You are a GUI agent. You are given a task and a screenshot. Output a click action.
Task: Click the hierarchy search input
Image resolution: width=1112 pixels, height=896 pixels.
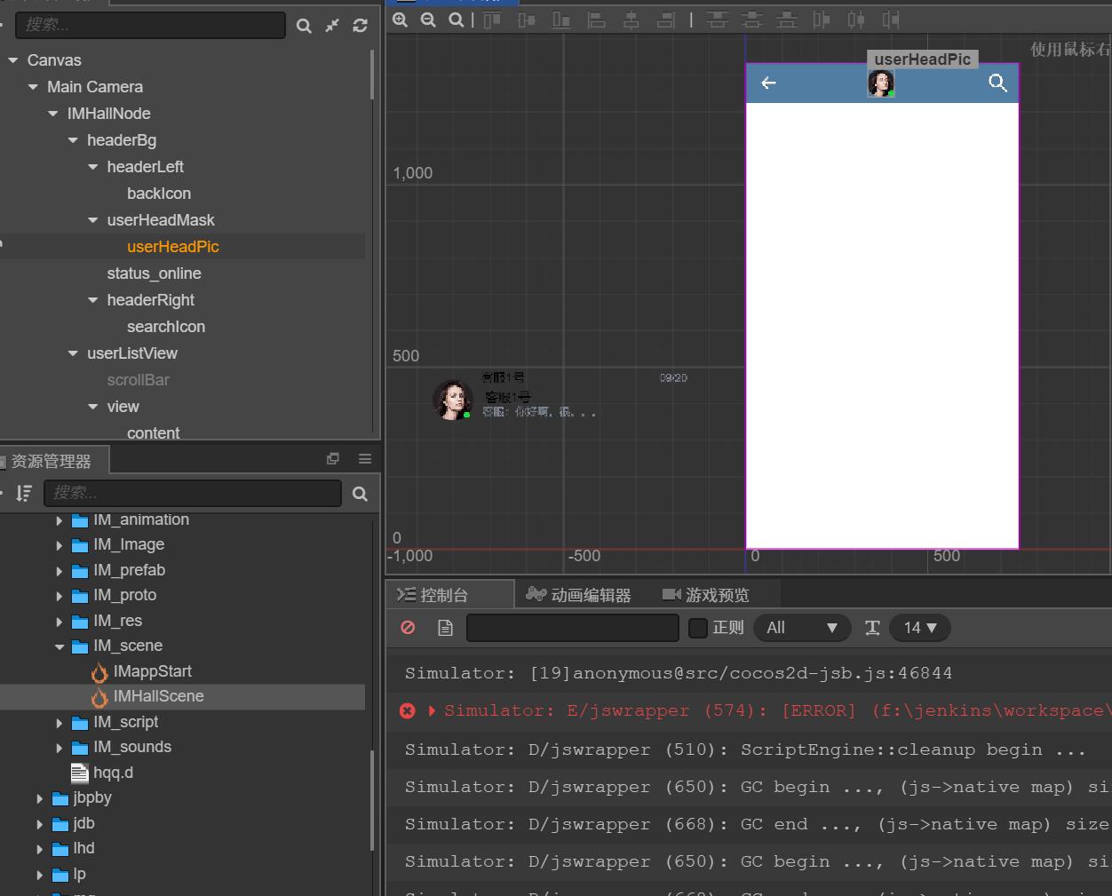150,25
